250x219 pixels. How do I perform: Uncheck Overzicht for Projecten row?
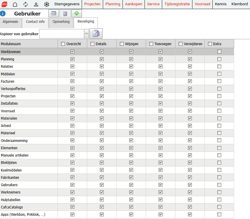[x=72, y=96]
